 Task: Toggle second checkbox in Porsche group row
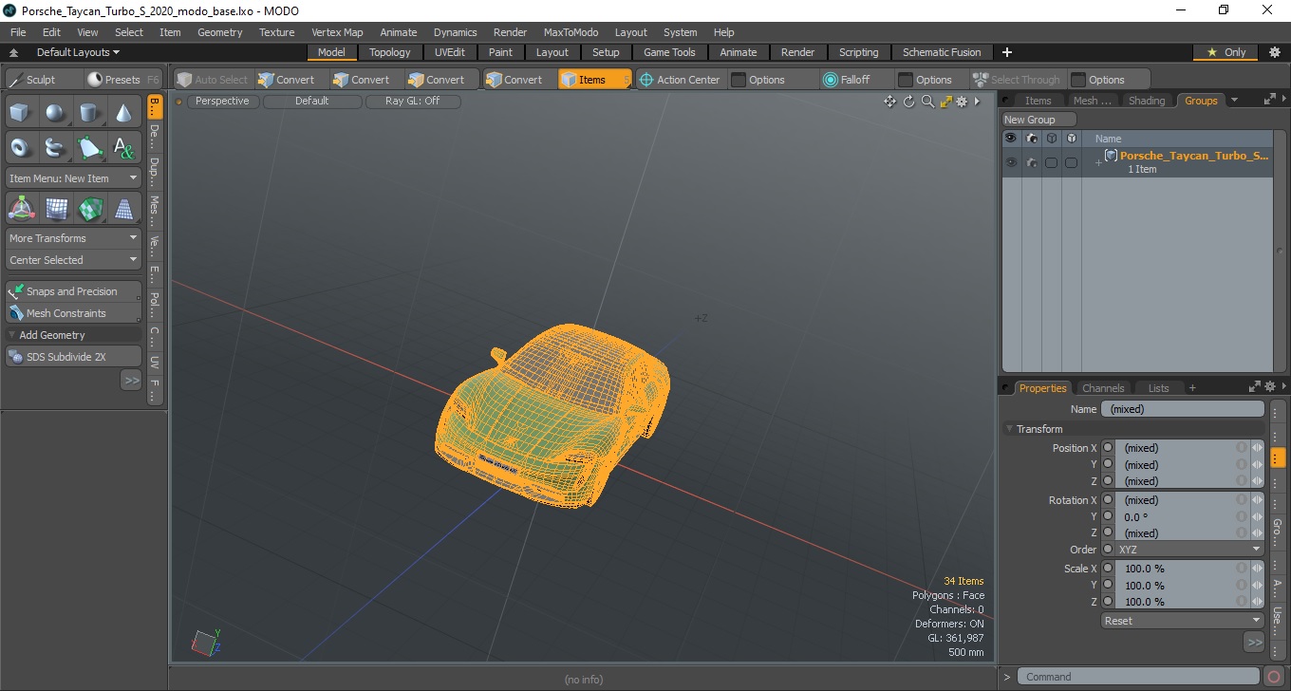coord(1071,162)
